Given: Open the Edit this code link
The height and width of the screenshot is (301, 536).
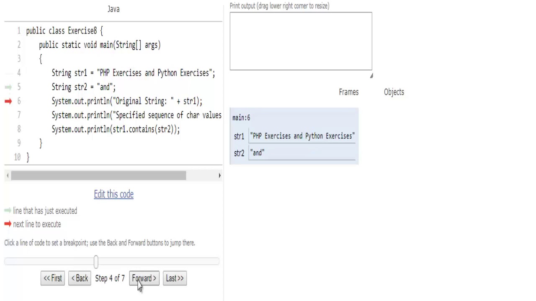Looking at the screenshot, I should 113,194.
